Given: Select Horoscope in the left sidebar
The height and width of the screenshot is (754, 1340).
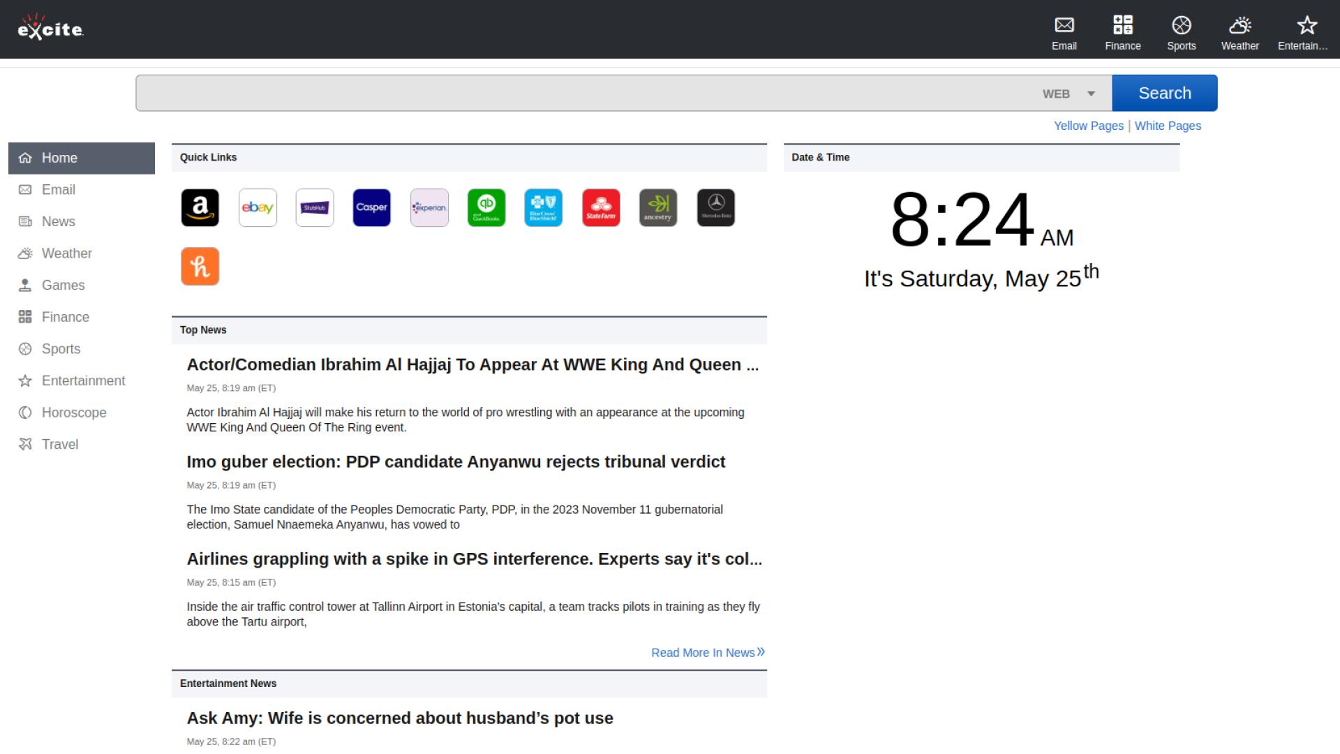Looking at the screenshot, I should point(74,413).
